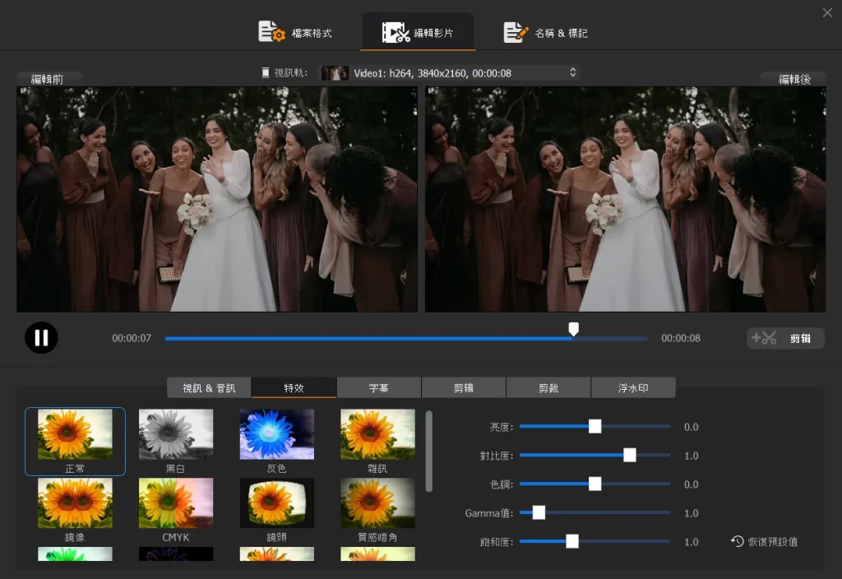Screen dimensions: 842x579
Task: Select the 正常 normal effect thumbnail
Action: pyautogui.click(x=75, y=441)
